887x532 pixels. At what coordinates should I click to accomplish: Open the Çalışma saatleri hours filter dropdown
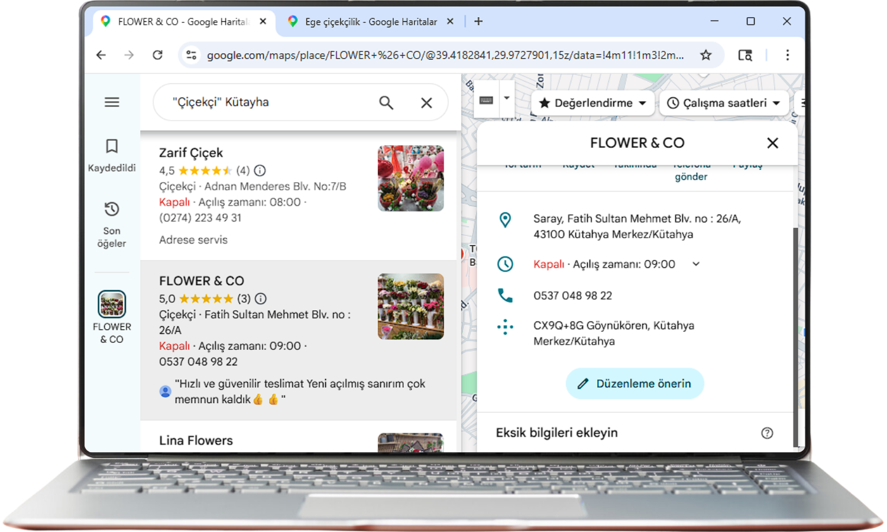724,103
